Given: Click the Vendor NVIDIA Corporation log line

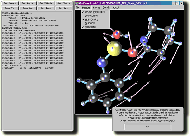Looking at the screenshot, I should [27, 18].
